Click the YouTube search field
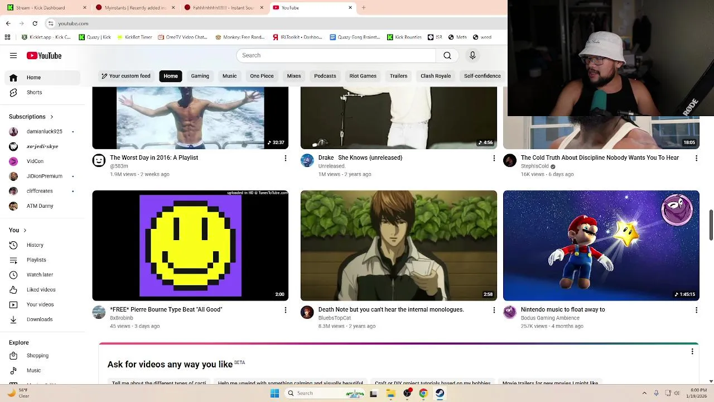Viewport: 714px width, 402px height. click(336, 55)
